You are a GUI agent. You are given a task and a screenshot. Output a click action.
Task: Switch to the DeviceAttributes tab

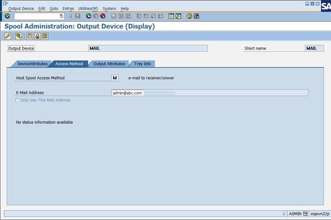click(32, 64)
